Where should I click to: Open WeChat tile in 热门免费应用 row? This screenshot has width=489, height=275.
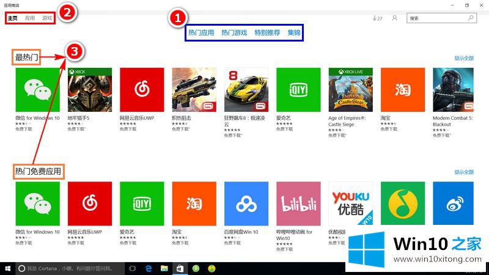point(37,204)
